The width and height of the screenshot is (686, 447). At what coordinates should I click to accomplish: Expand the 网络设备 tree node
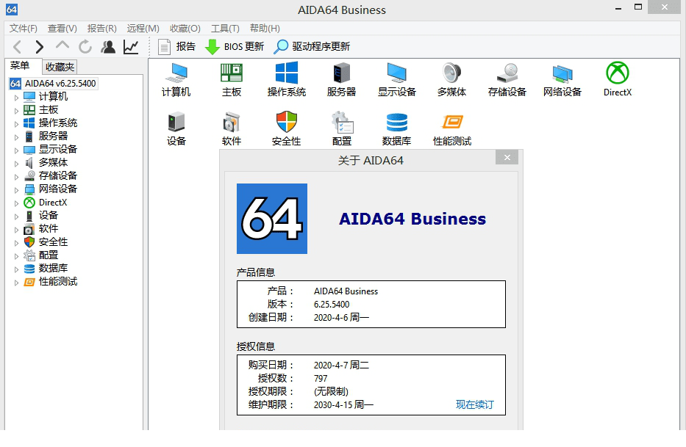[17, 189]
